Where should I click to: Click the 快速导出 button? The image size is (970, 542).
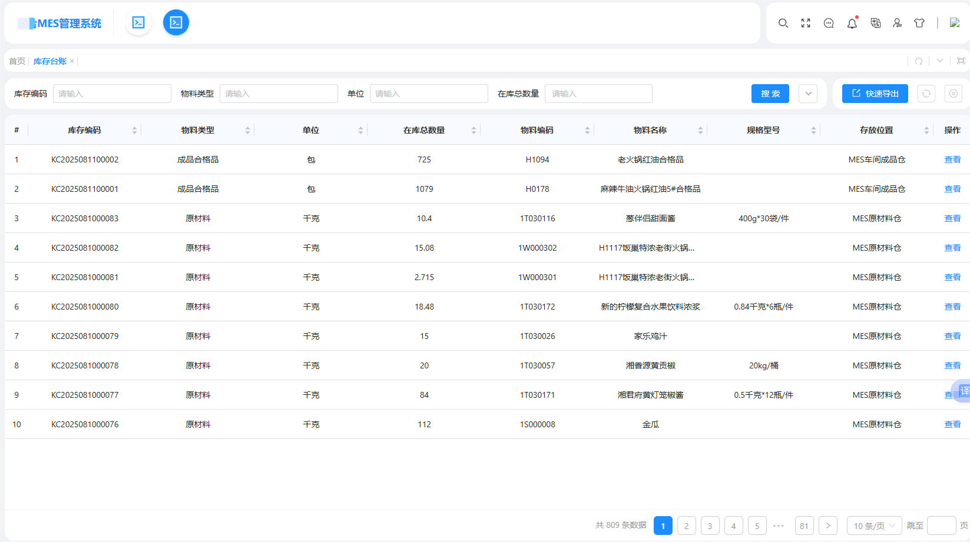coord(875,94)
